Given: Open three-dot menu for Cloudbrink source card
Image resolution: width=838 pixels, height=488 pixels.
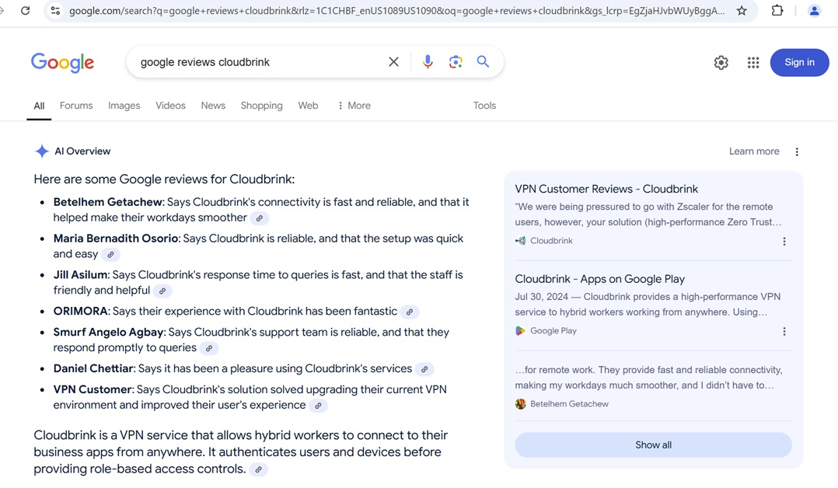Looking at the screenshot, I should pos(784,242).
